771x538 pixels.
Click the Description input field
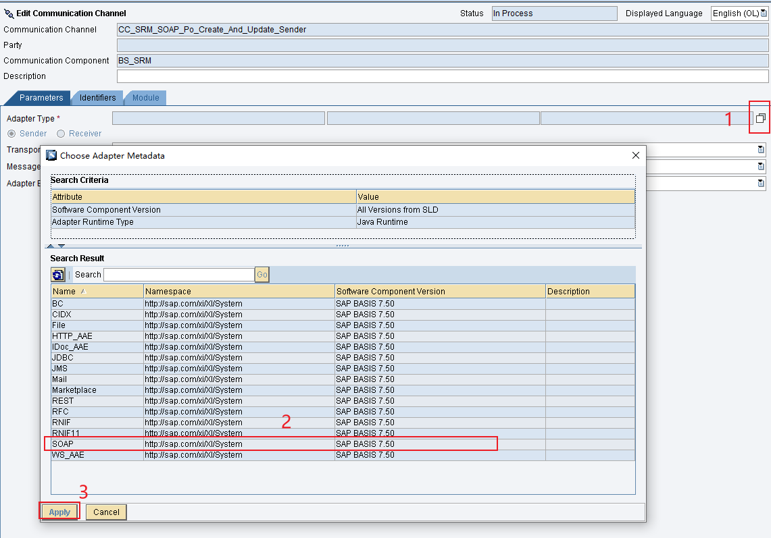443,76
